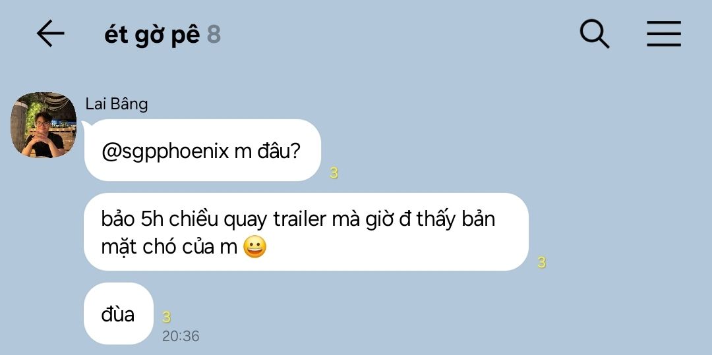Show readers of the @sgpphoenix message

[x=334, y=173]
